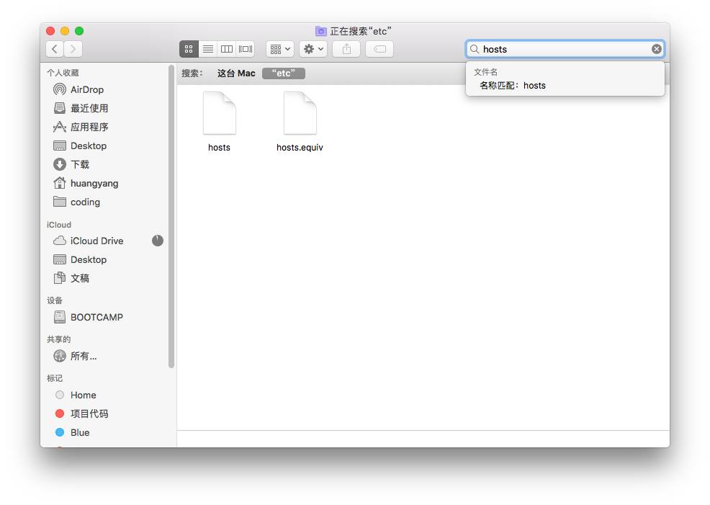Screen dimensions: 710x505
Task: Set search scope to "etc" folder
Action: point(284,73)
